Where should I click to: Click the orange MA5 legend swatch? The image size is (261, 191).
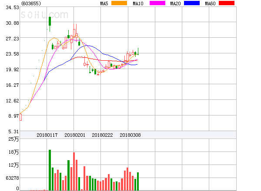tap(119, 3)
